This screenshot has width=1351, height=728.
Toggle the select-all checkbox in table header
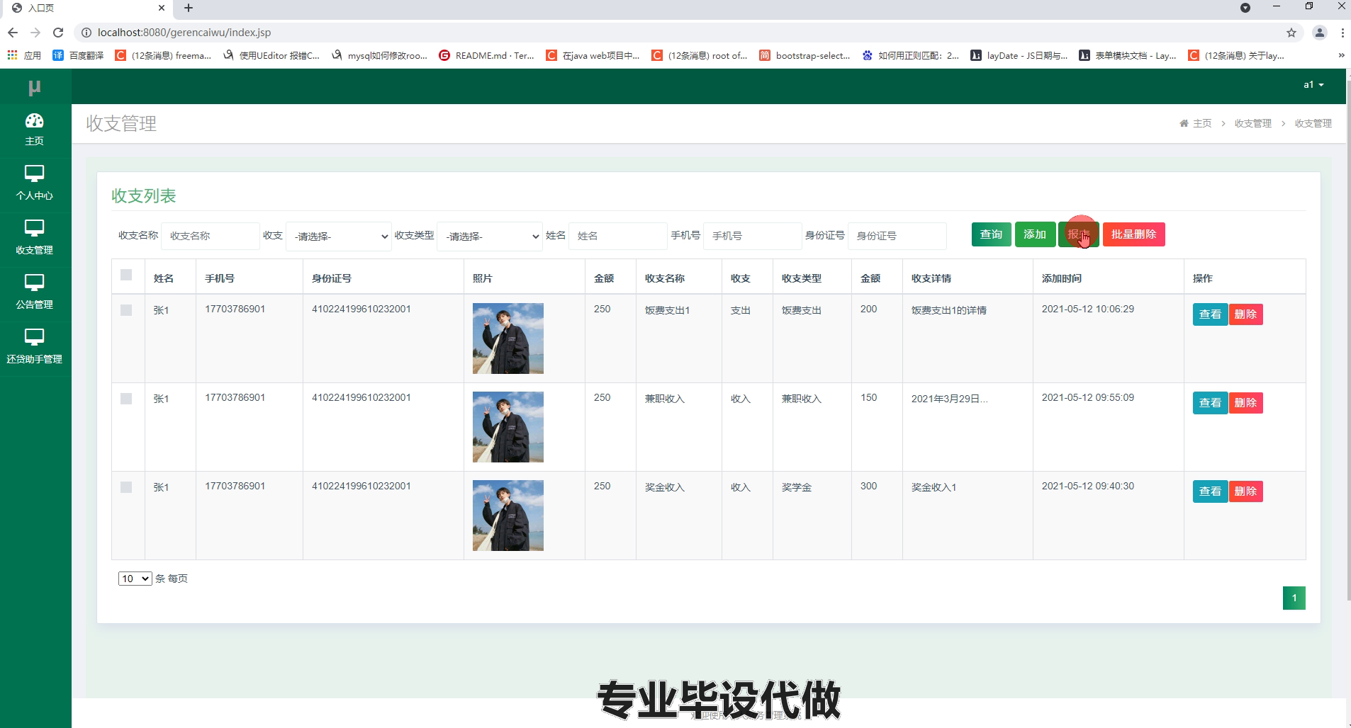tap(126, 275)
